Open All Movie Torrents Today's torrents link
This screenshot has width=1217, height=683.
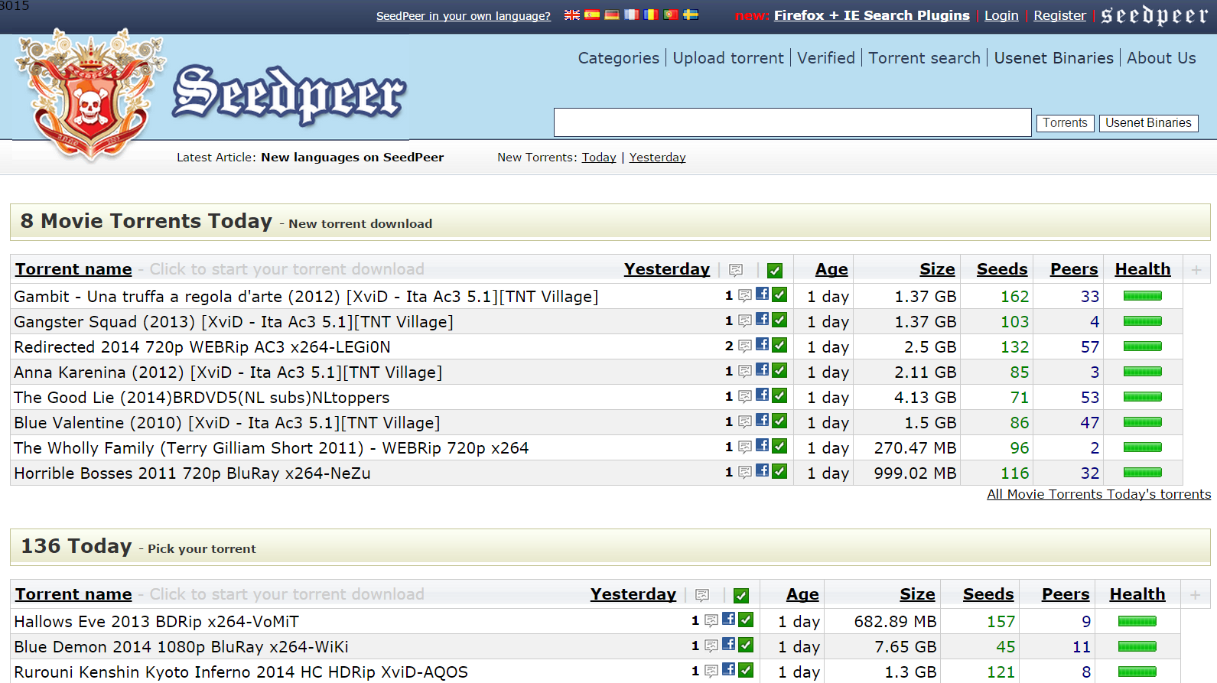1098,494
